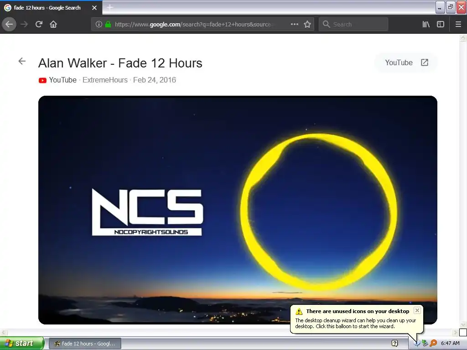
Task: Click the horizontal scrollbar left arrow
Action: click(x=3, y=332)
